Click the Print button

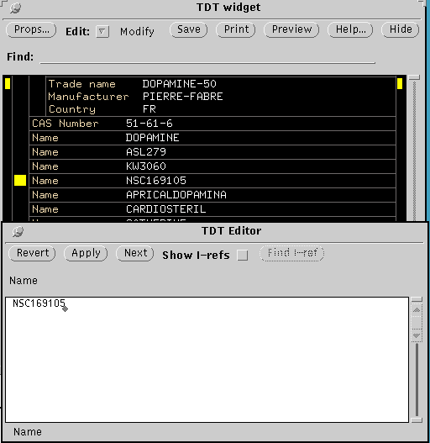(x=236, y=29)
